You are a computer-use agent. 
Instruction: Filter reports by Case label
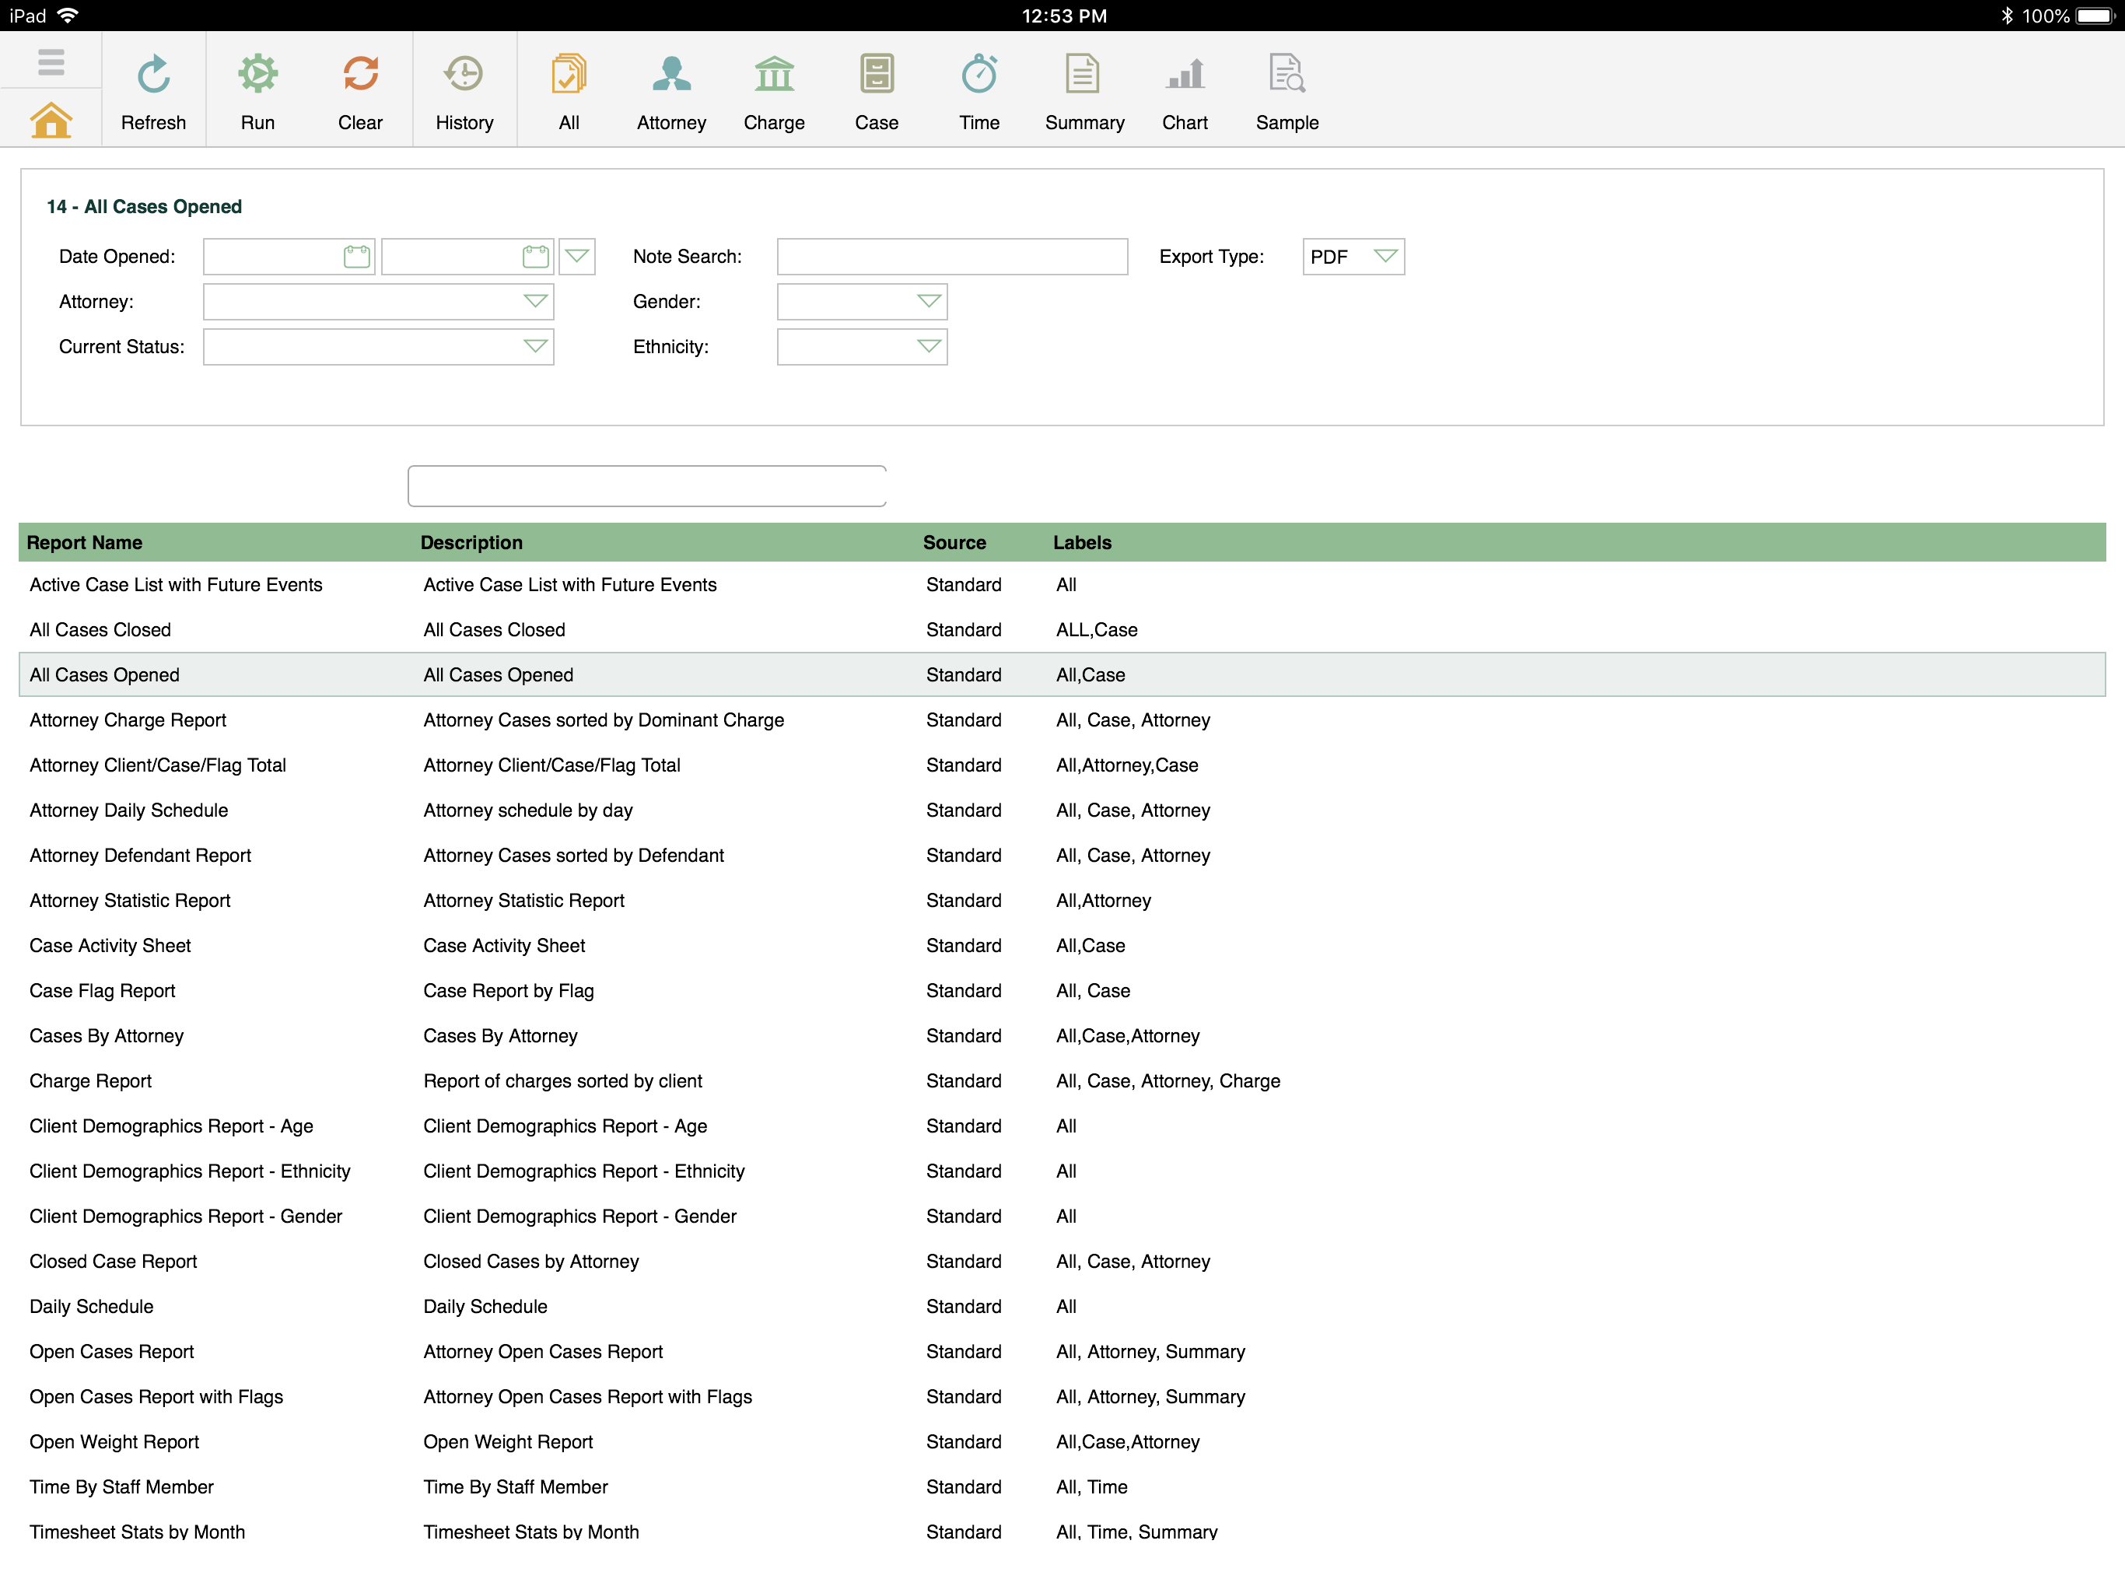(x=877, y=93)
